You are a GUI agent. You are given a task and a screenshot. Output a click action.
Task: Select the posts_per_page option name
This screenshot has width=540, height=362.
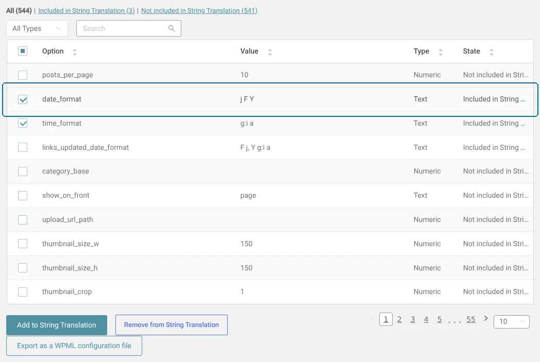coord(67,75)
